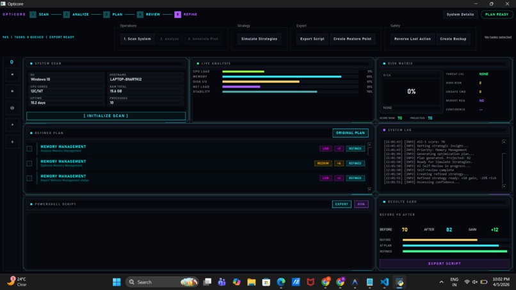This screenshot has width=516, height=290.
Task: Click the purple EXPORT SCRIPT button in Results Card
Action: 444,264
